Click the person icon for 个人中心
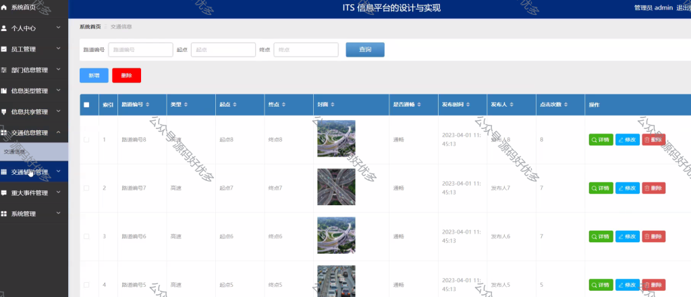Viewport: 691px width, 297px height. point(4,28)
